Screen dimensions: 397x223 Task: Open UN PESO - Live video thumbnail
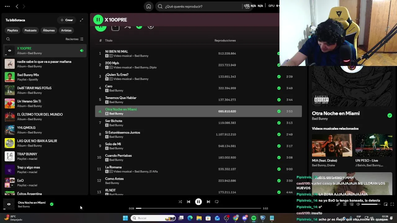pyautogui.click(x=374, y=145)
